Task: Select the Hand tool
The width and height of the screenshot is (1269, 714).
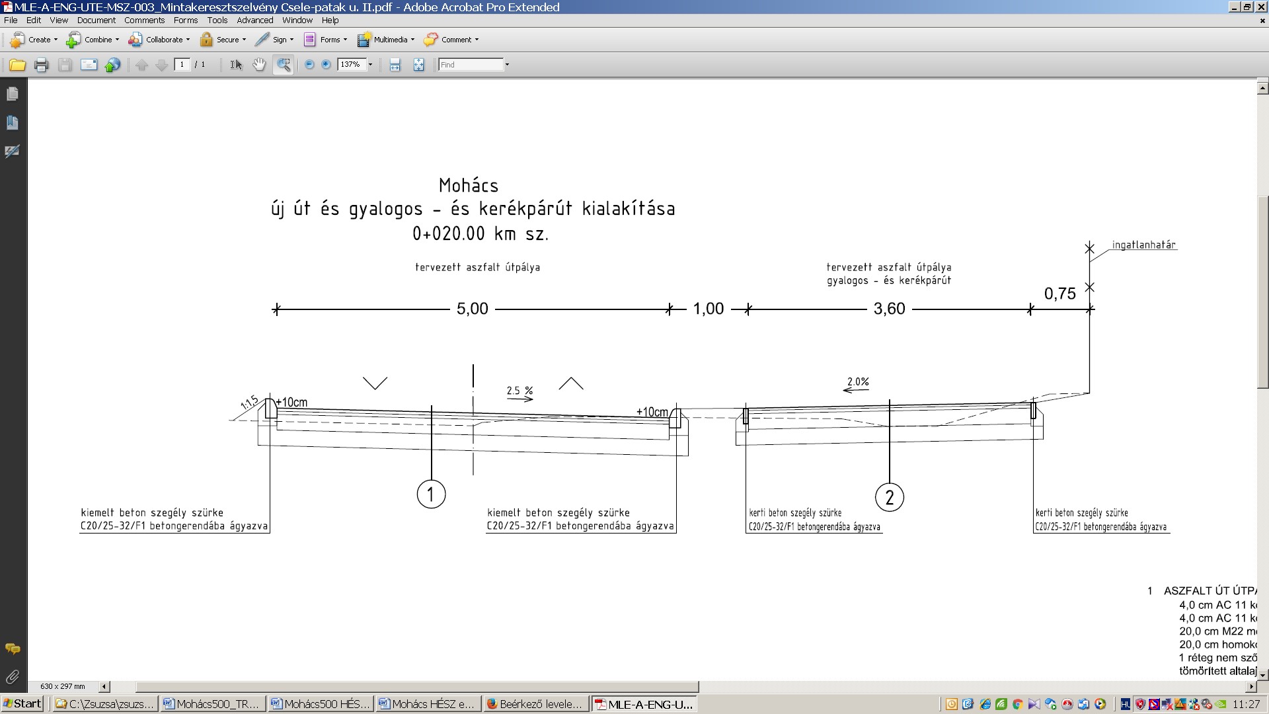Action: coord(259,65)
